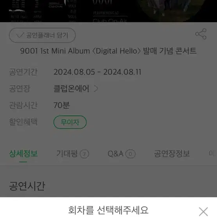Click the 클럽온에어 venue link
The image size is (217, 217).
[71, 89]
